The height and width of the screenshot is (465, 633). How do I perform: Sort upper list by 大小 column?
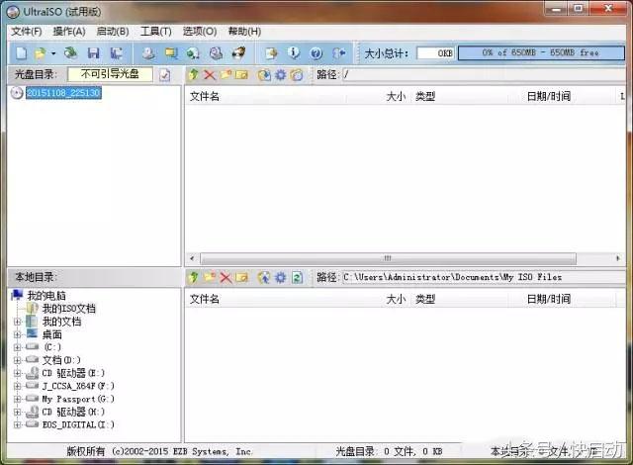point(378,97)
